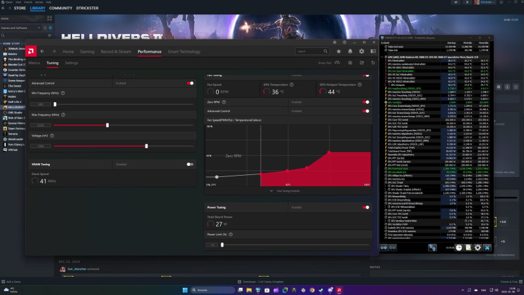524x295 pixels.
Task: Open AMD Software taskbar icon
Action: (339, 290)
